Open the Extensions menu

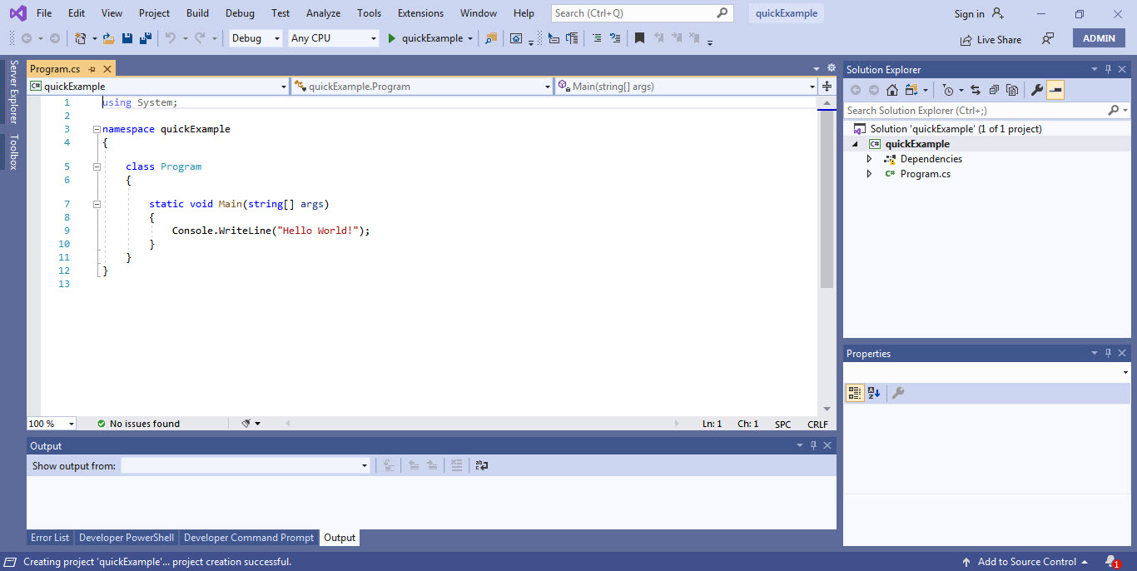[420, 13]
